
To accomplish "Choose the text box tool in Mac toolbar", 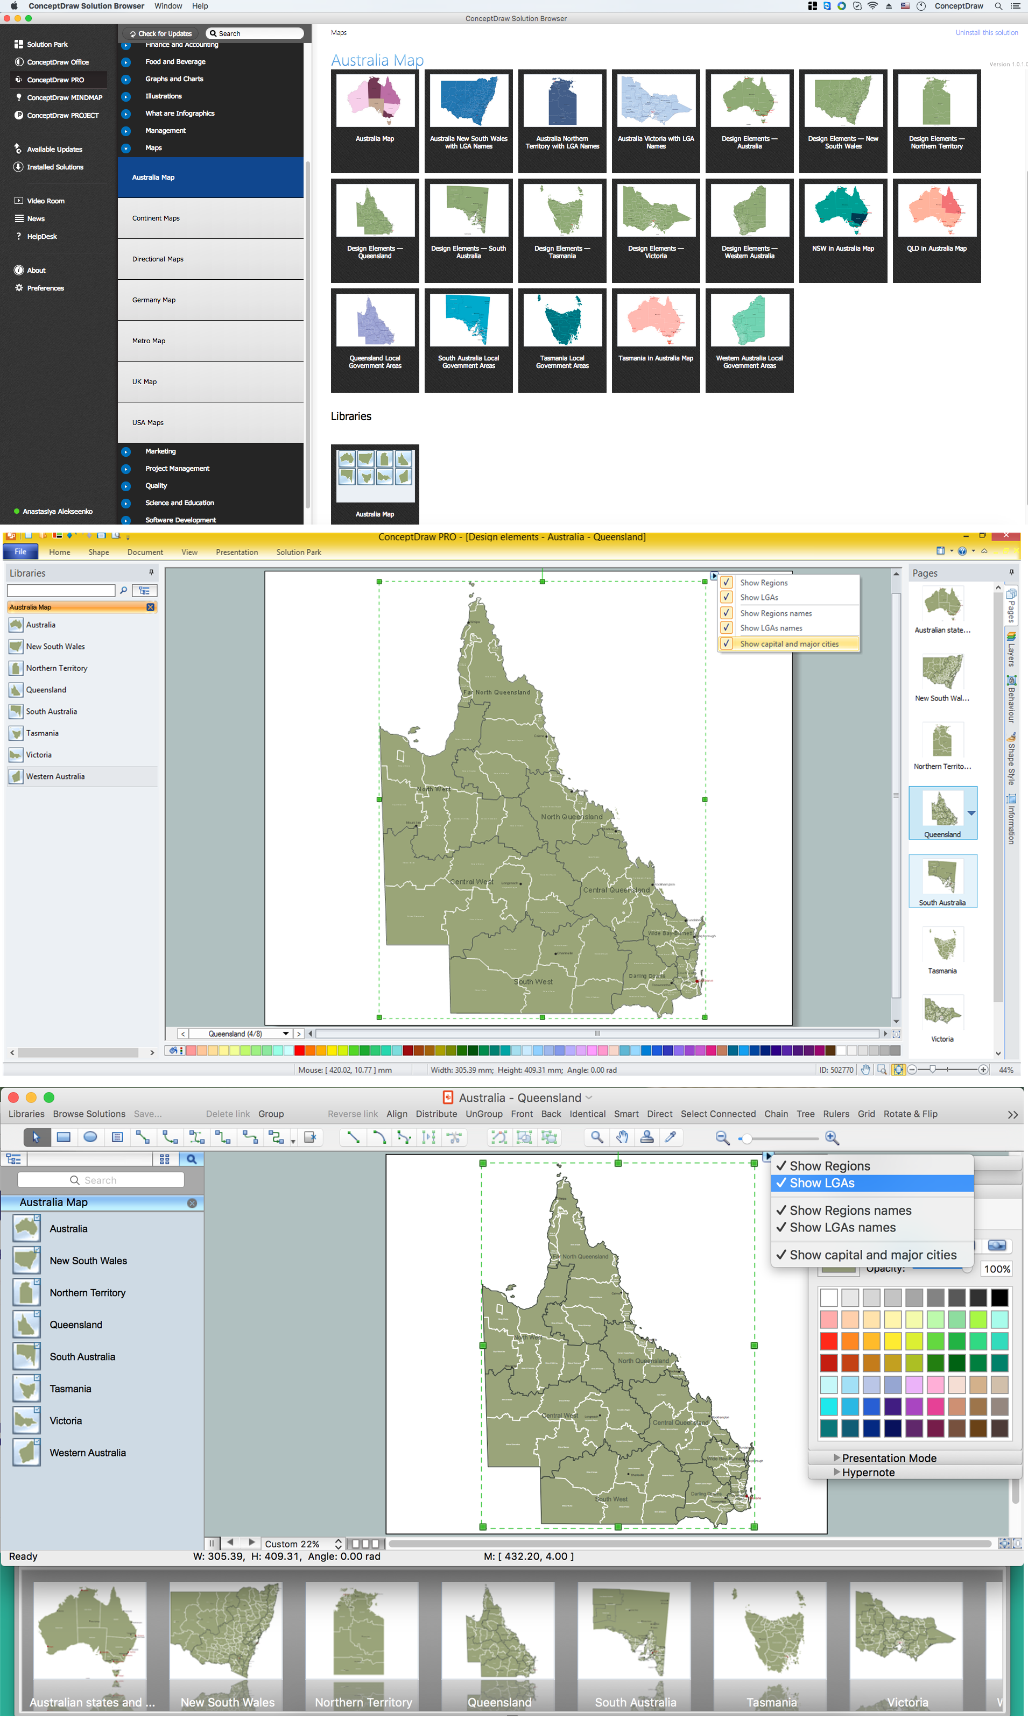I will (x=117, y=1137).
